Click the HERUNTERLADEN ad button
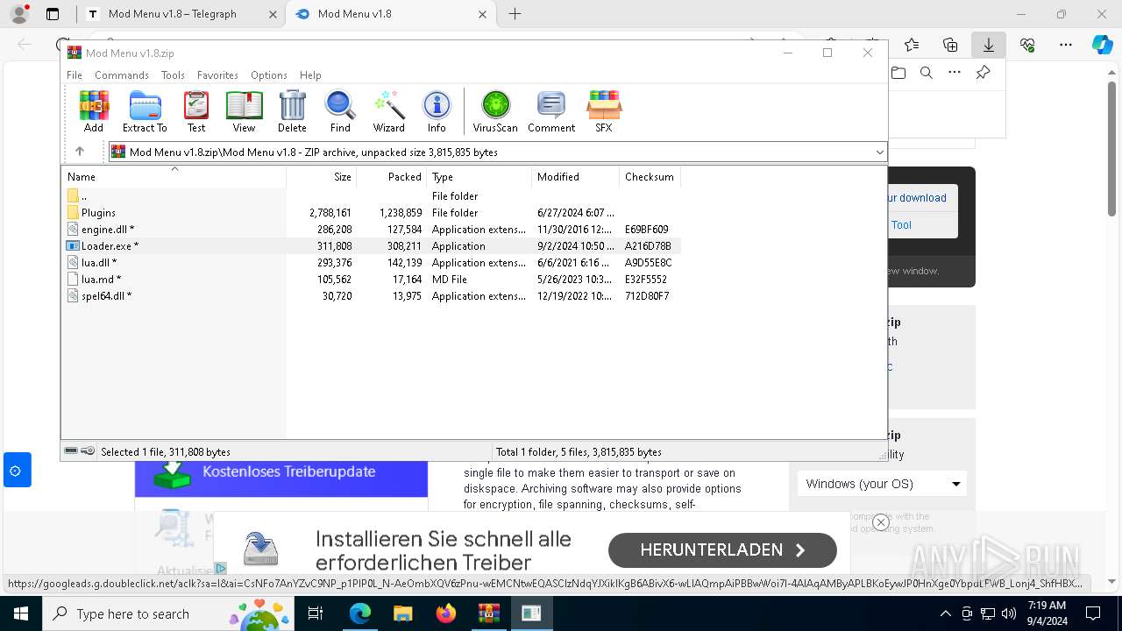Screen dimensions: 1122x631 (x=722, y=550)
